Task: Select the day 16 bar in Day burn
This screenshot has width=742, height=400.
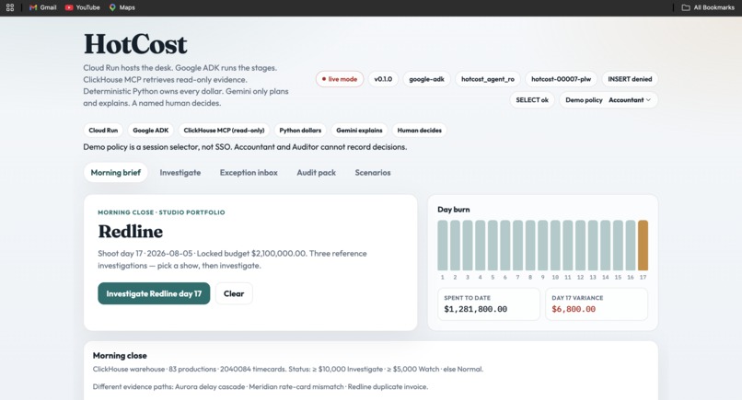Action: coord(631,245)
